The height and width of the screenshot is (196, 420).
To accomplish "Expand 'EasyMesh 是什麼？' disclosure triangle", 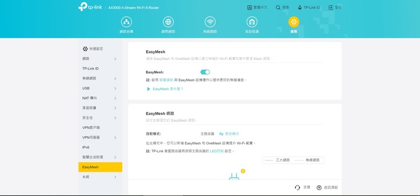I will tap(149, 89).
